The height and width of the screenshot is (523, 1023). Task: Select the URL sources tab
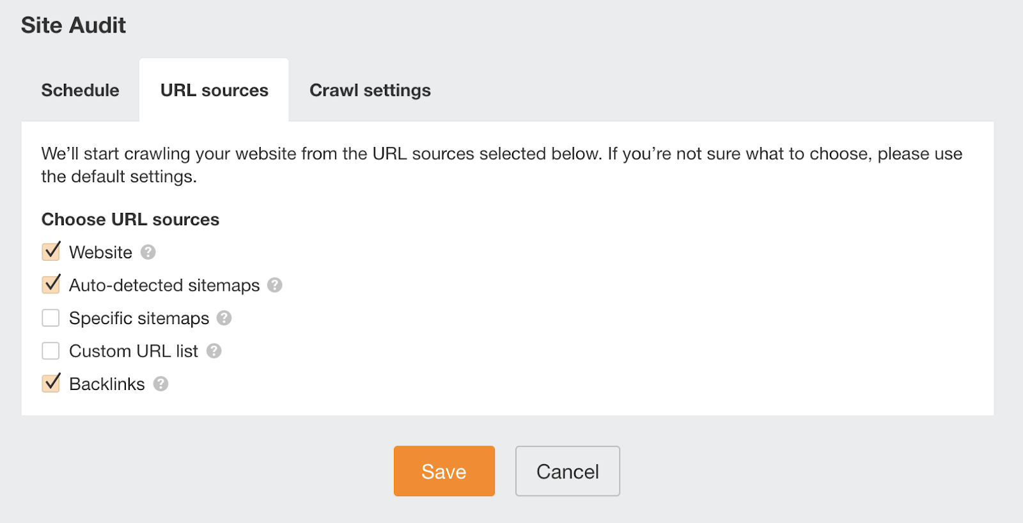click(214, 90)
